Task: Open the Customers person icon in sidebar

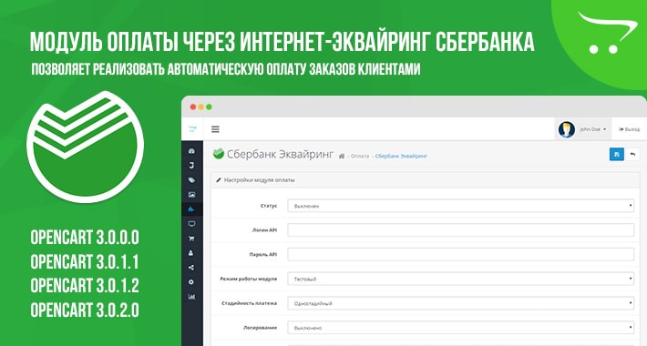Action: click(x=191, y=253)
